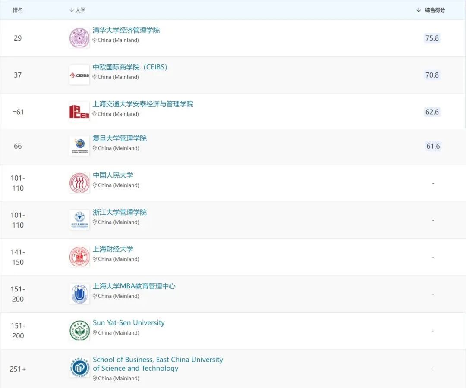This screenshot has height=388, width=466.
Task: Click the Fudan University School of Management logo
Action: point(79,146)
